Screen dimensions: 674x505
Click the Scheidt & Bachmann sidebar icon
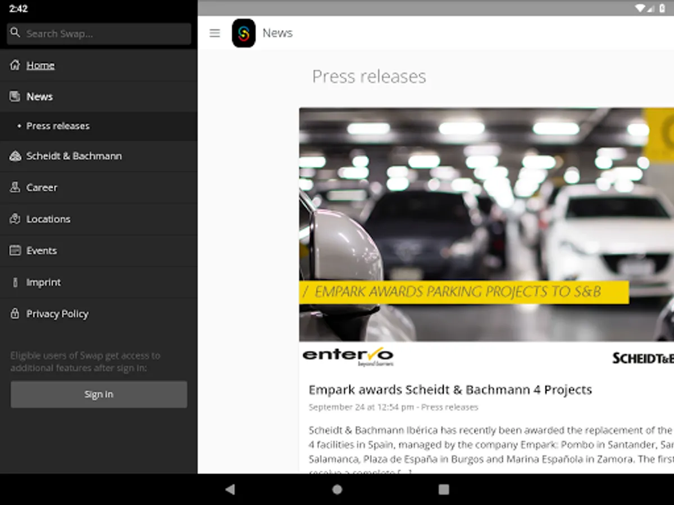click(15, 156)
